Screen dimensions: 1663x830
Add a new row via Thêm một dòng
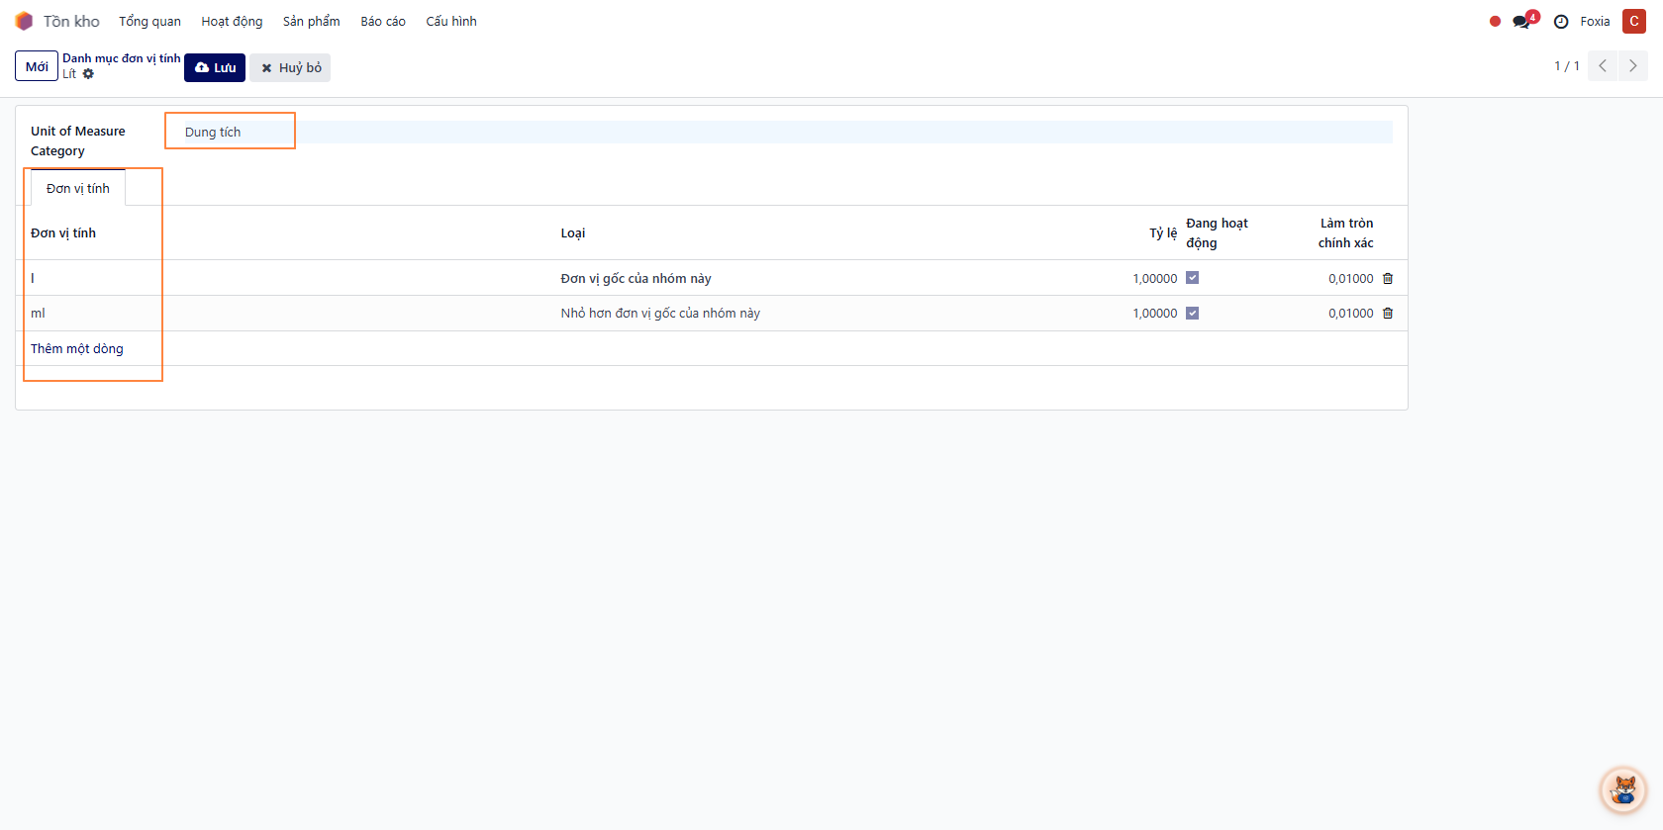click(77, 349)
